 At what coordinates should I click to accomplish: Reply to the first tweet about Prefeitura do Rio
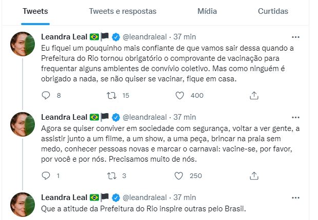pos(46,95)
